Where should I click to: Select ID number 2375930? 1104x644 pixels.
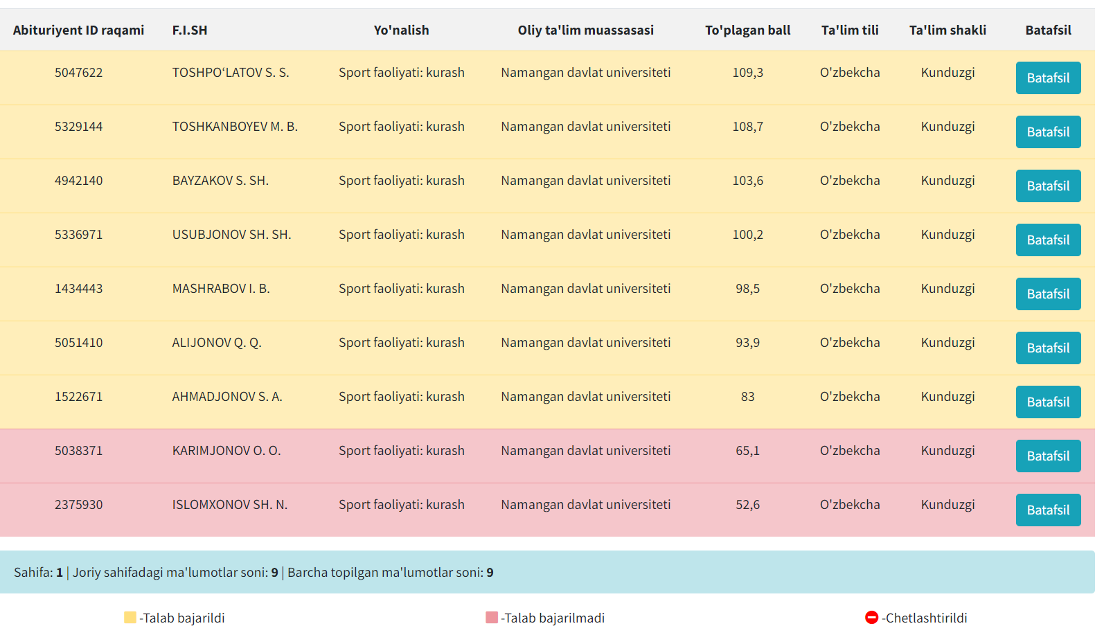click(x=79, y=505)
